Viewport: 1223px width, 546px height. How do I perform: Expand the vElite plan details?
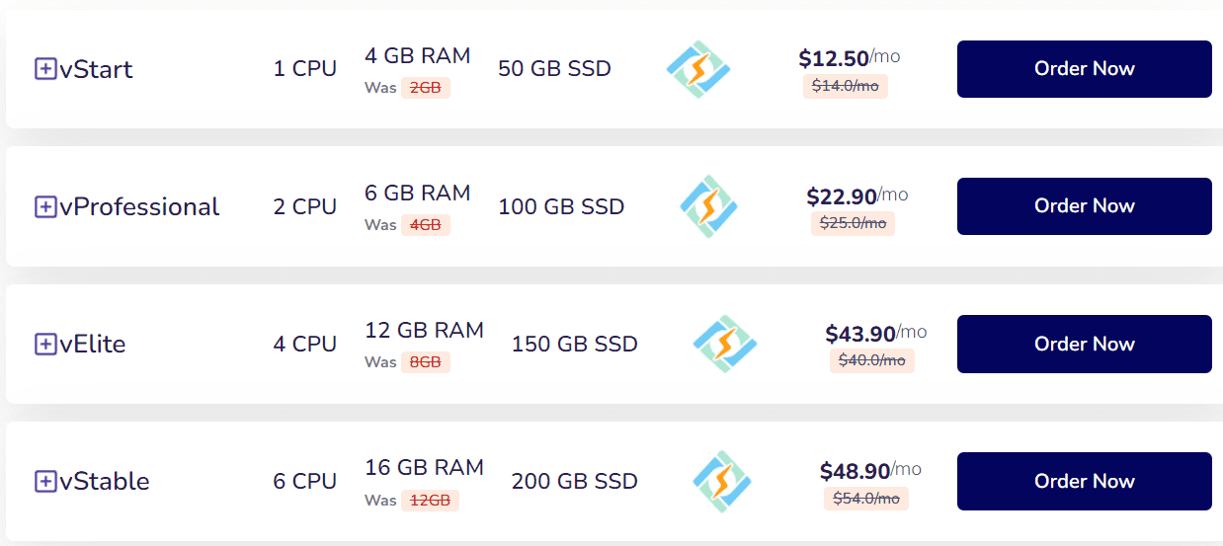tap(45, 344)
